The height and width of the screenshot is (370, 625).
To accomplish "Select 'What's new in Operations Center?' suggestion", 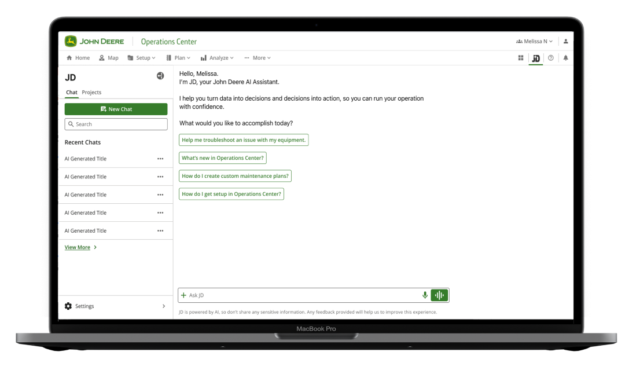I will [223, 158].
